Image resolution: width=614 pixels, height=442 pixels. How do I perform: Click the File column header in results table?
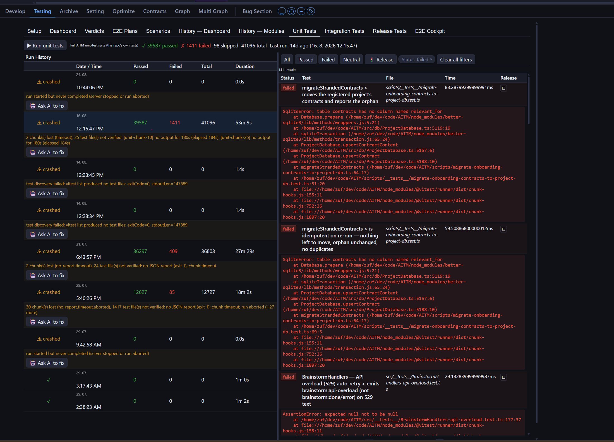[x=390, y=78]
